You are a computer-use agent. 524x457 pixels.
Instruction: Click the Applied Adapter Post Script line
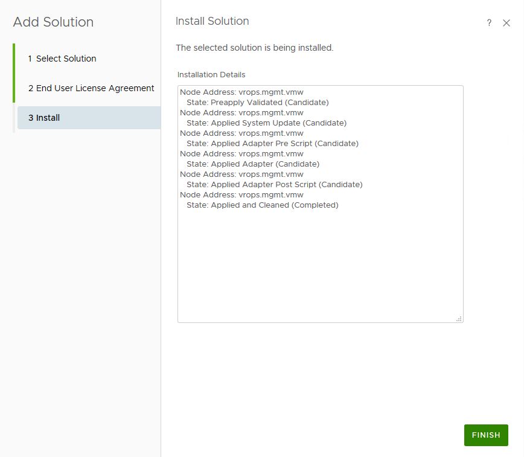pos(274,185)
